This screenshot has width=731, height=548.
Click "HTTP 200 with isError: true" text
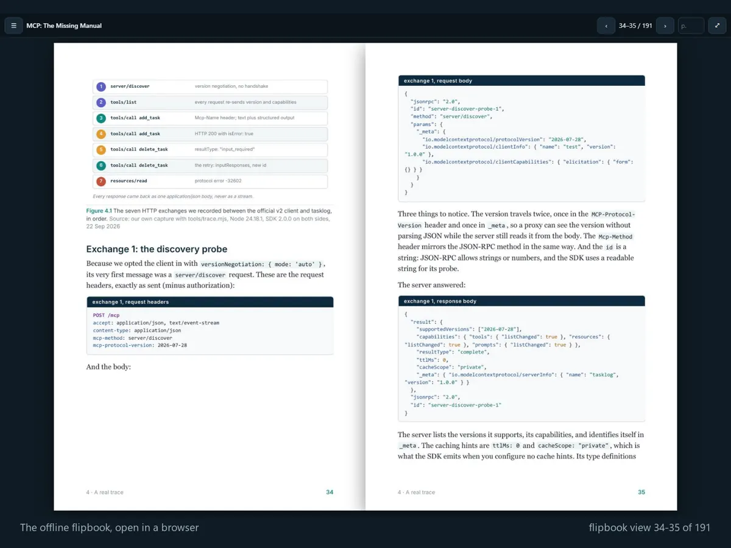click(x=224, y=134)
